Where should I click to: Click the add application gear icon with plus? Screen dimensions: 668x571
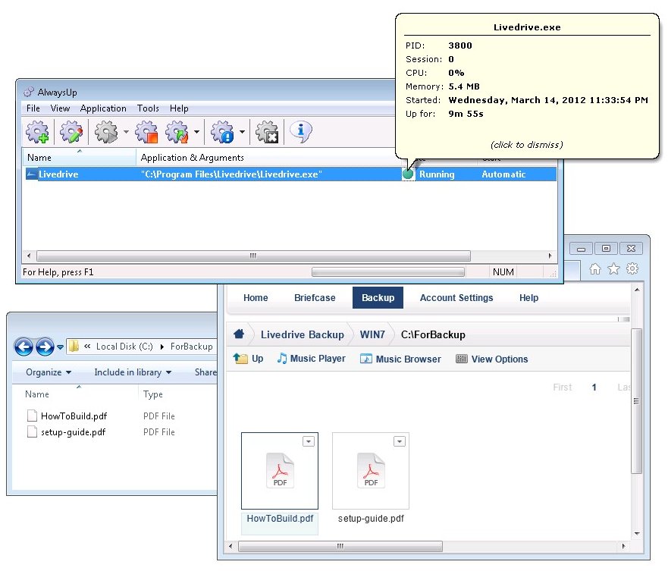coord(37,132)
